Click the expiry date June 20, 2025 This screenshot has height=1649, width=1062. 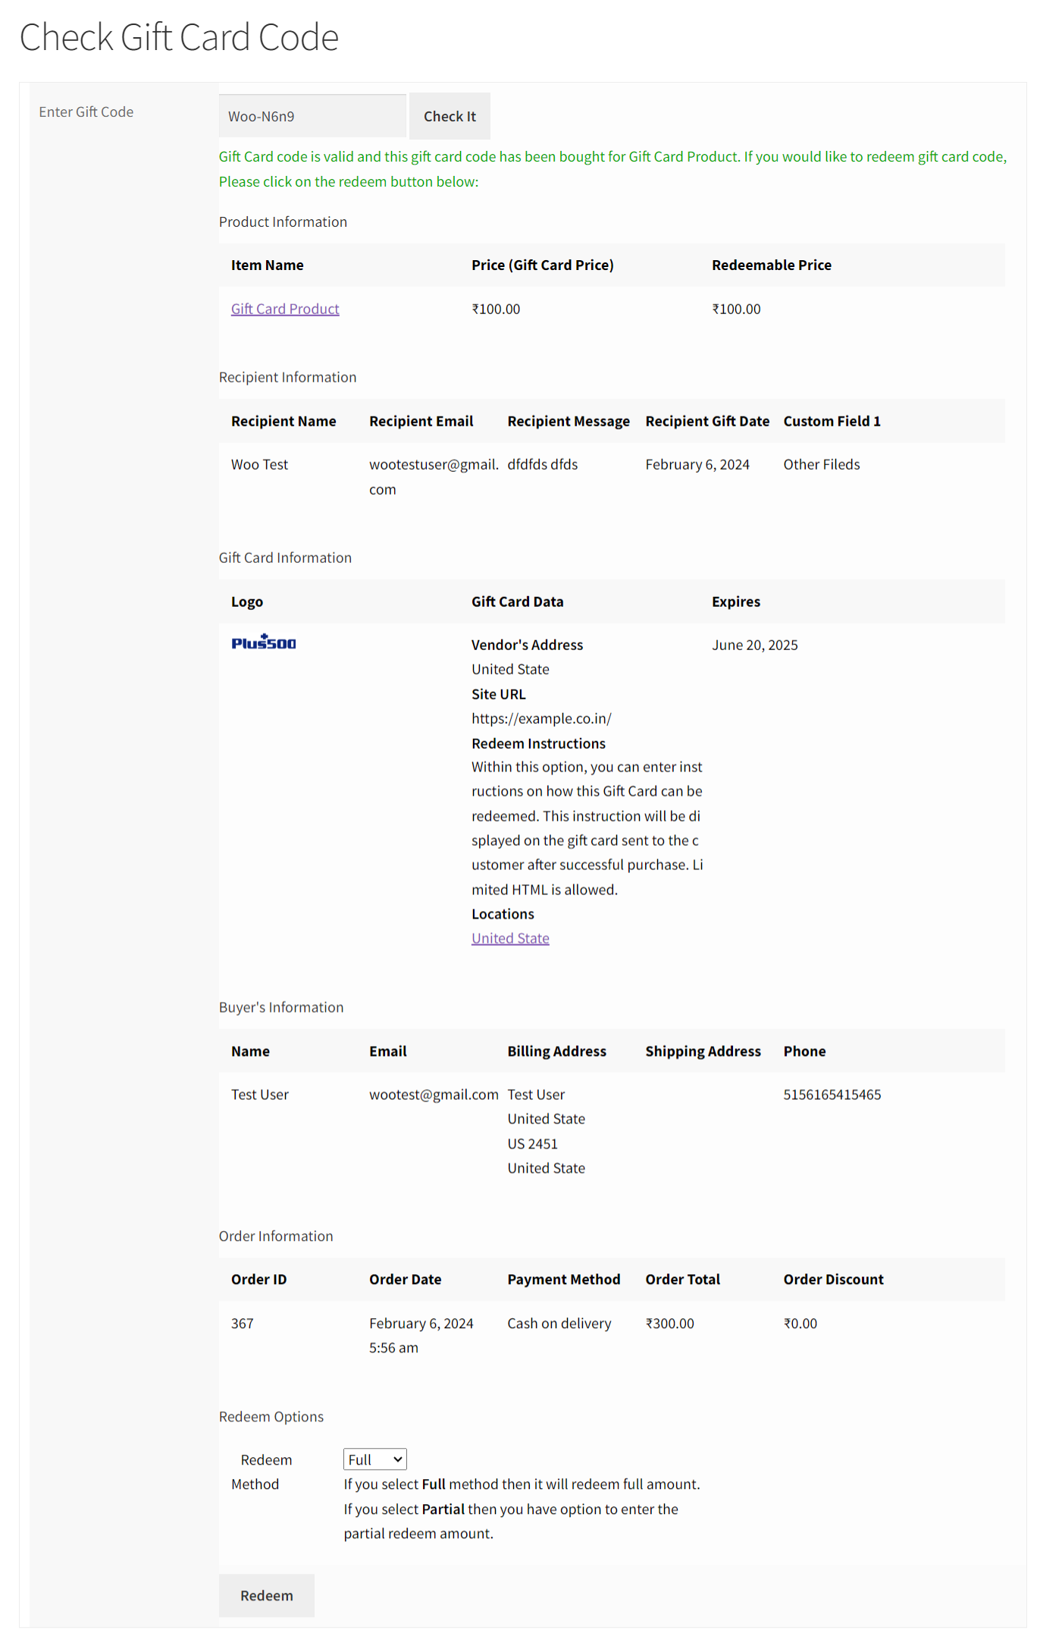click(754, 645)
